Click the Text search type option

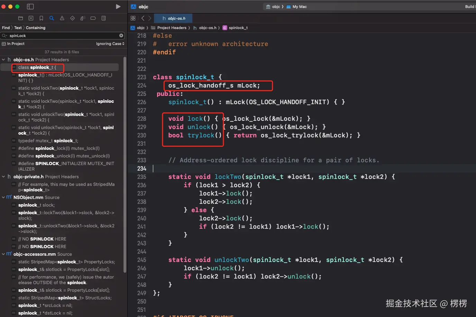18,28
